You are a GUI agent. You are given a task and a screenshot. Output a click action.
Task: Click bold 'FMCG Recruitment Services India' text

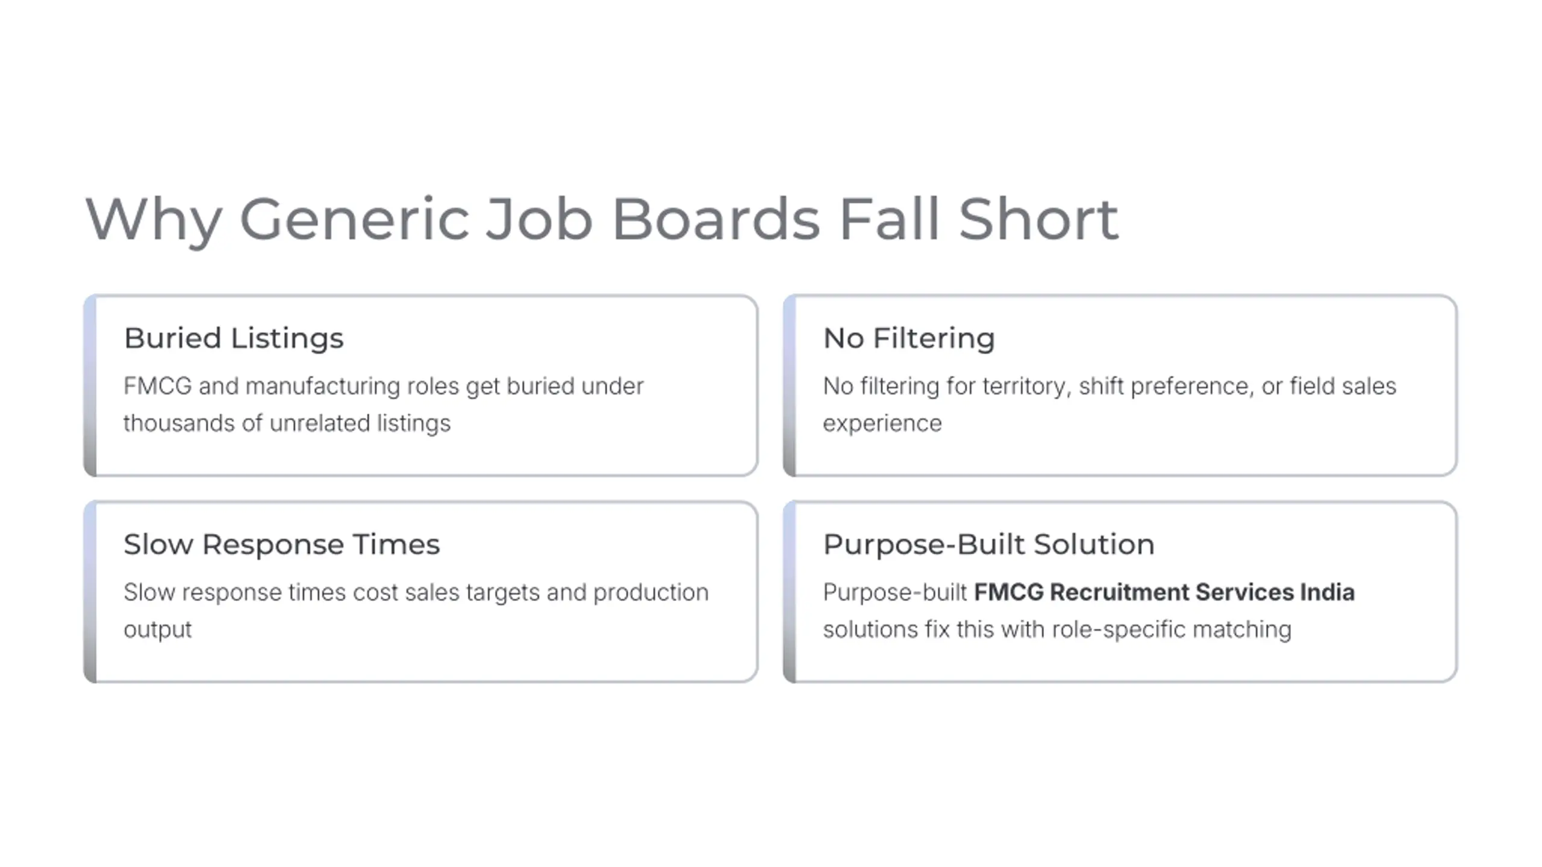1164,592
